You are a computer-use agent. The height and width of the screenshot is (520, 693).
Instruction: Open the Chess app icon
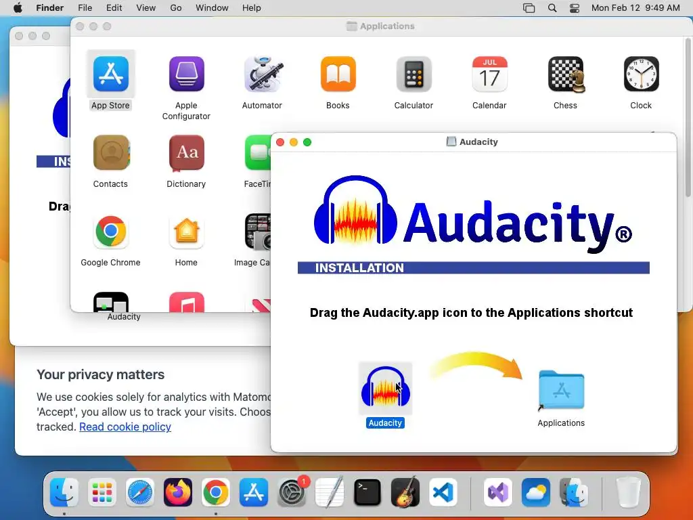(566, 74)
